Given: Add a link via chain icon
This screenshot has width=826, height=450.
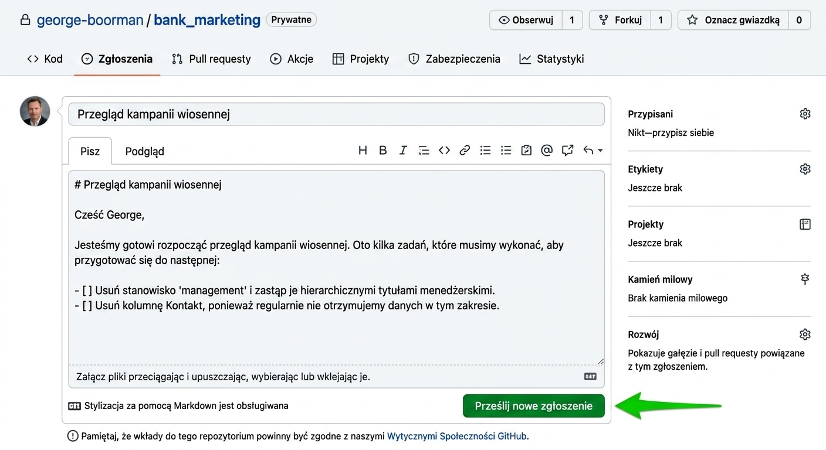Looking at the screenshot, I should click(465, 151).
